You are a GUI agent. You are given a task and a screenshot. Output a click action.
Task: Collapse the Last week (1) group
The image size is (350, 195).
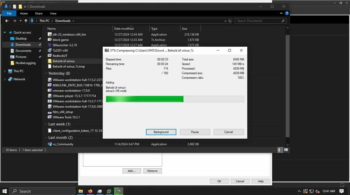(x=46, y=124)
